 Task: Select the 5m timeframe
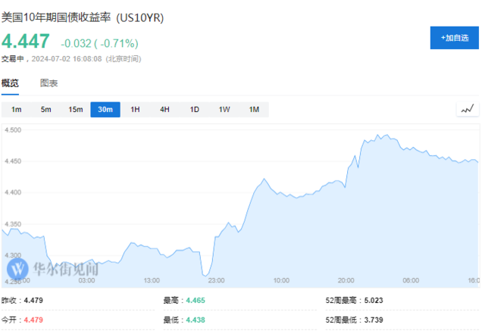pyautogui.click(x=46, y=110)
